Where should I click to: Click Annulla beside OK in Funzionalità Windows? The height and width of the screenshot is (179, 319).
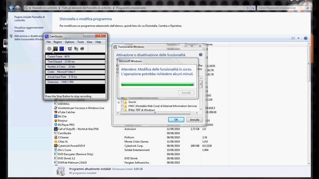(x=194, y=120)
